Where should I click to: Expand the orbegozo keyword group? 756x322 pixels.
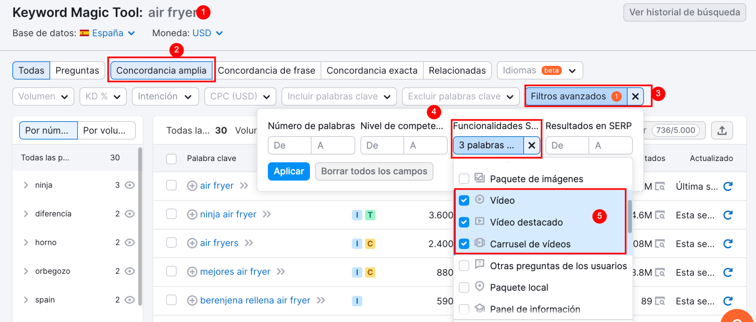point(26,271)
